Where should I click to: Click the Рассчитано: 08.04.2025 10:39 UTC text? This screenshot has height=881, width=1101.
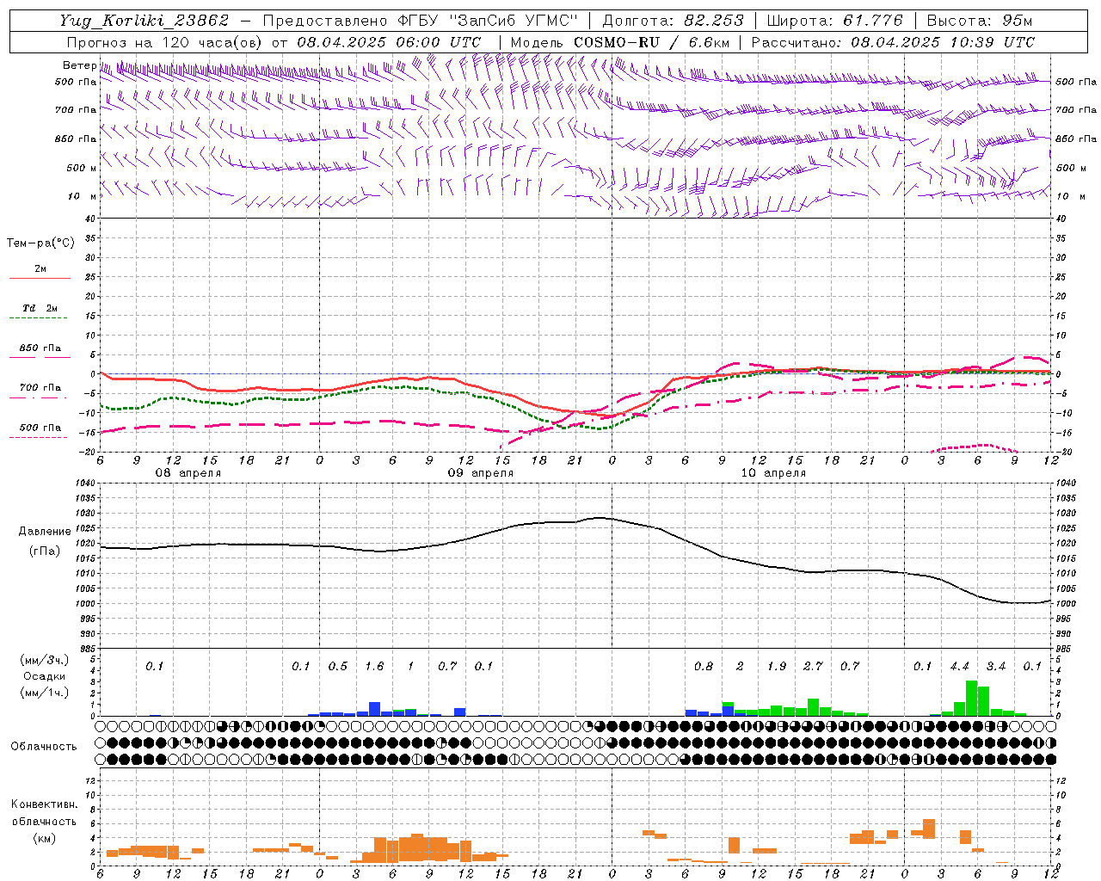(893, 42)
